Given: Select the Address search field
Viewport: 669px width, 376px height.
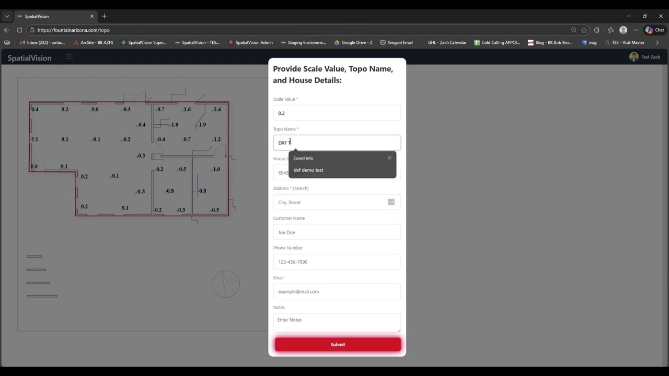Looking at the screenshot, I should 337,203.
